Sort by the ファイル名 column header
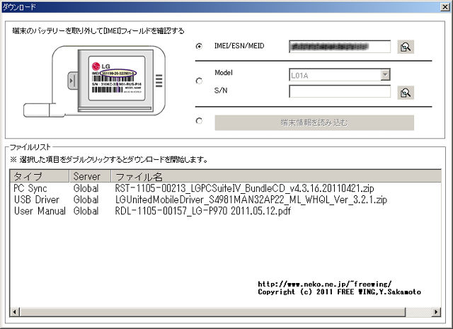Viewport: 453px width, 329px height. click(276, 176)
